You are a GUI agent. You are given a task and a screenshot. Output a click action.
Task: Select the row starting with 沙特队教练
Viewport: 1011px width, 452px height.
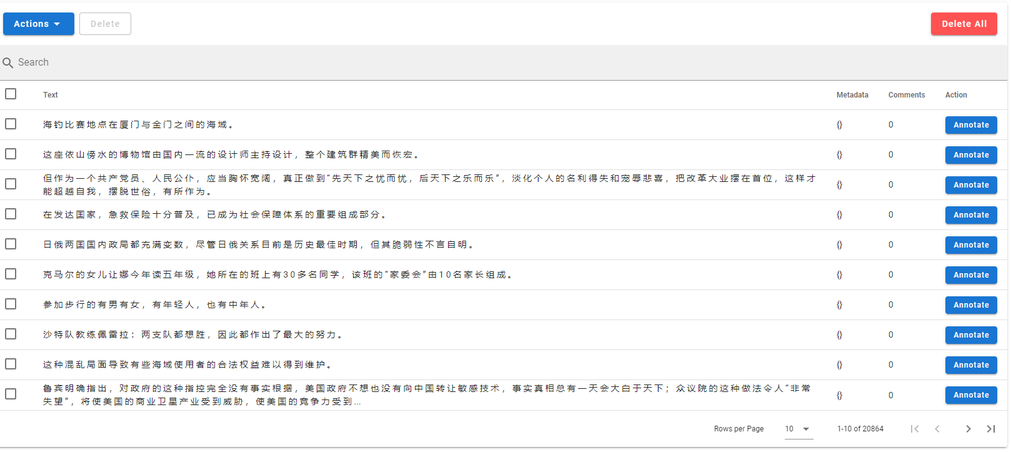(x=11, y=334)
